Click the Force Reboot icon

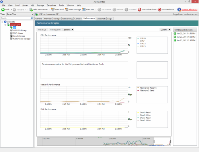pos(160,9)
